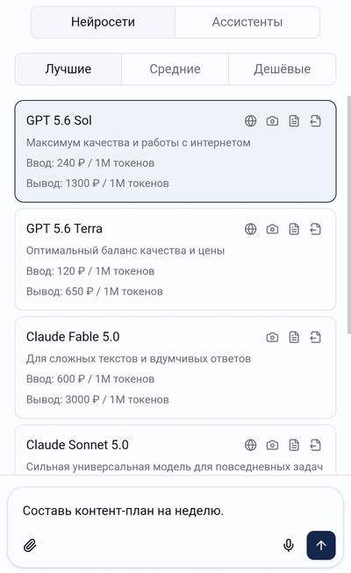
Task: Click the microphone voice input icon
Action: pos(289,545)
